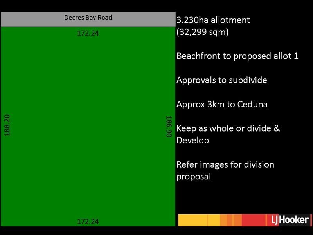Viewport: 313px width, 235px height.
Task: Click the "(32,299 sqm)" text
Action: (202, 32)
